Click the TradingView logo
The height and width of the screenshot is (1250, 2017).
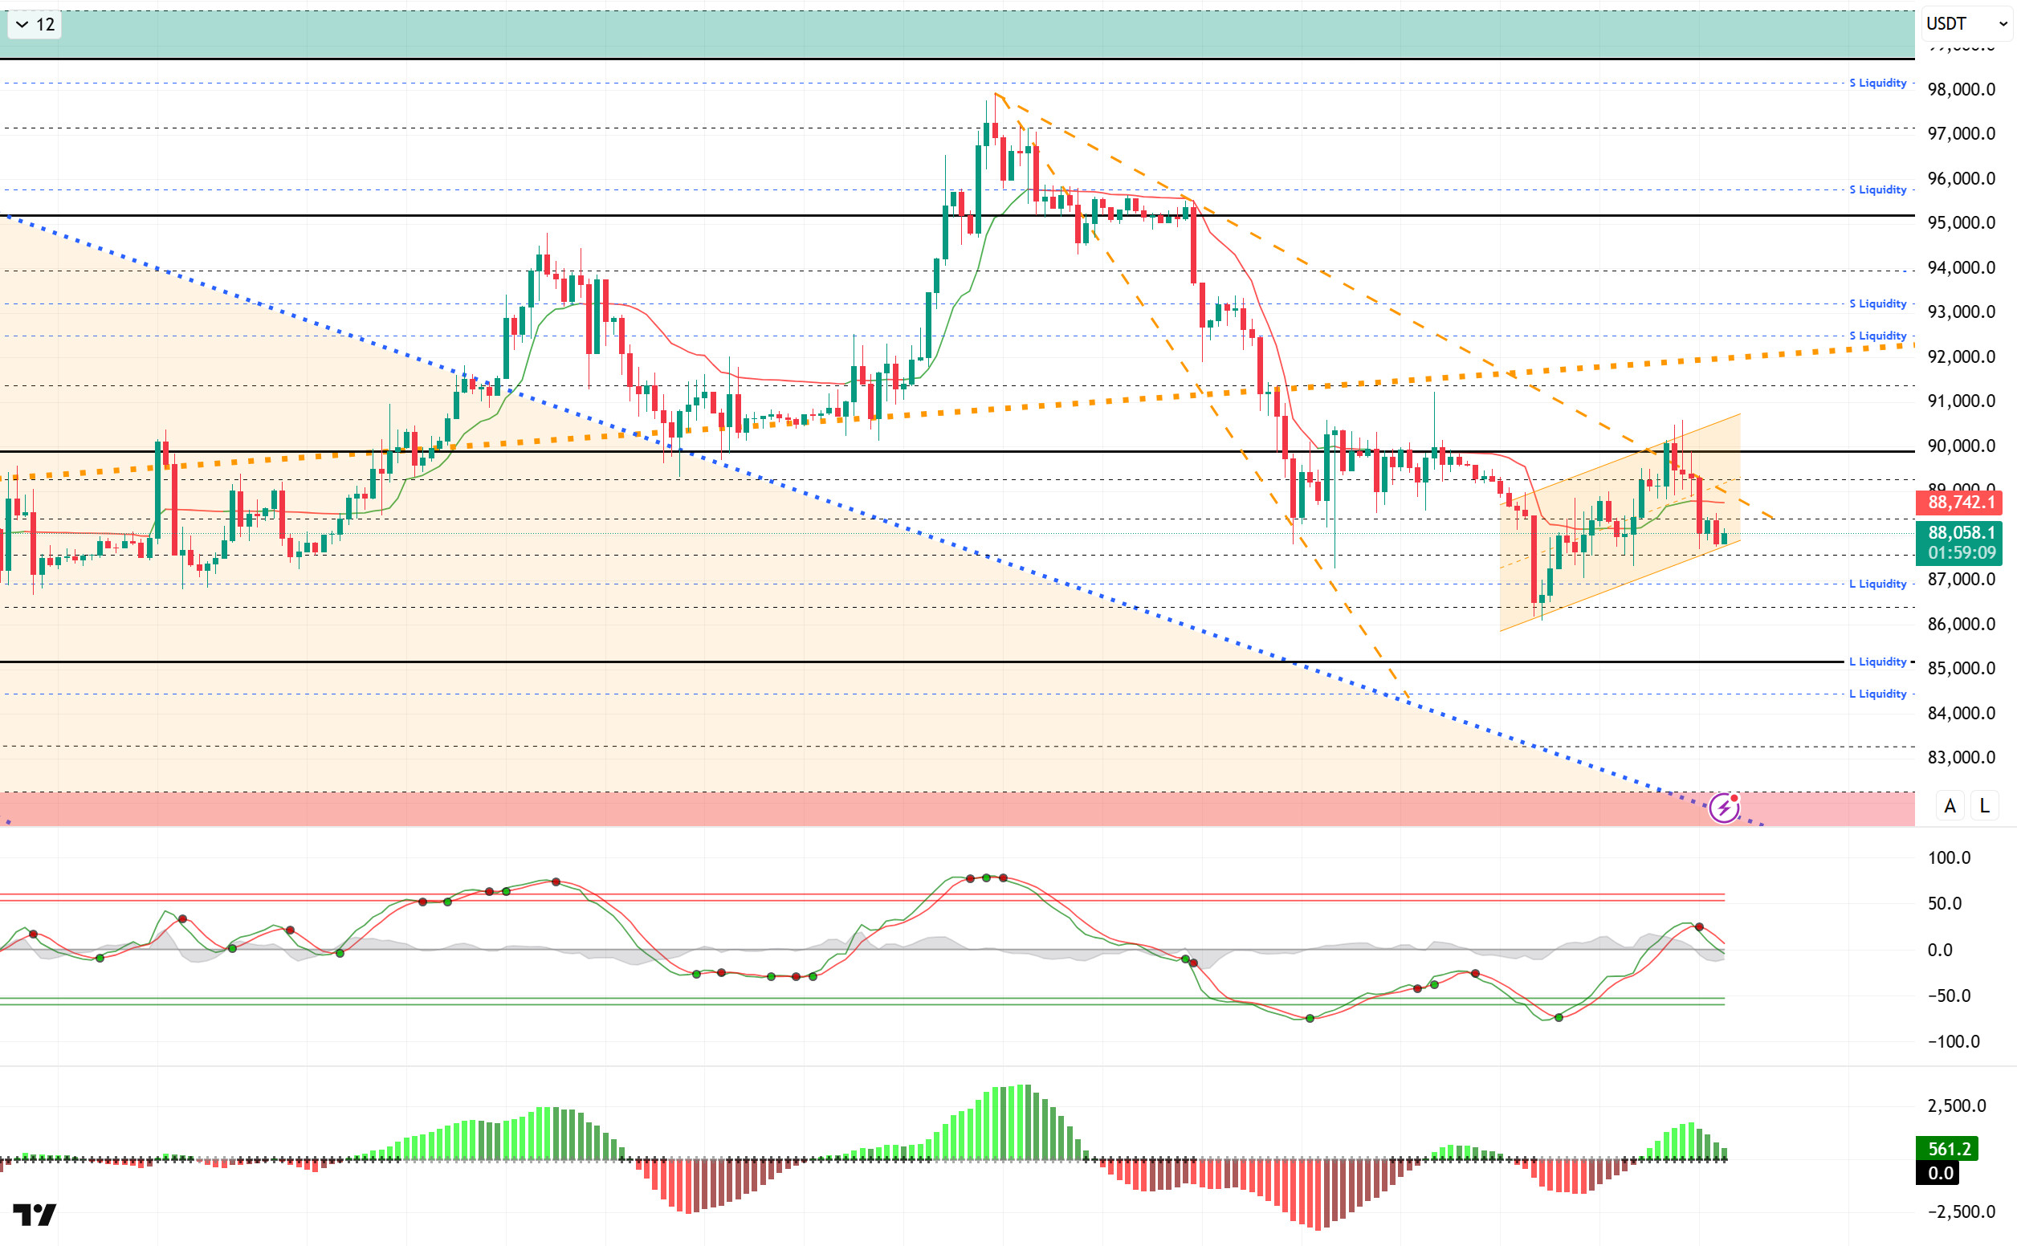[x=35, y=1215]
